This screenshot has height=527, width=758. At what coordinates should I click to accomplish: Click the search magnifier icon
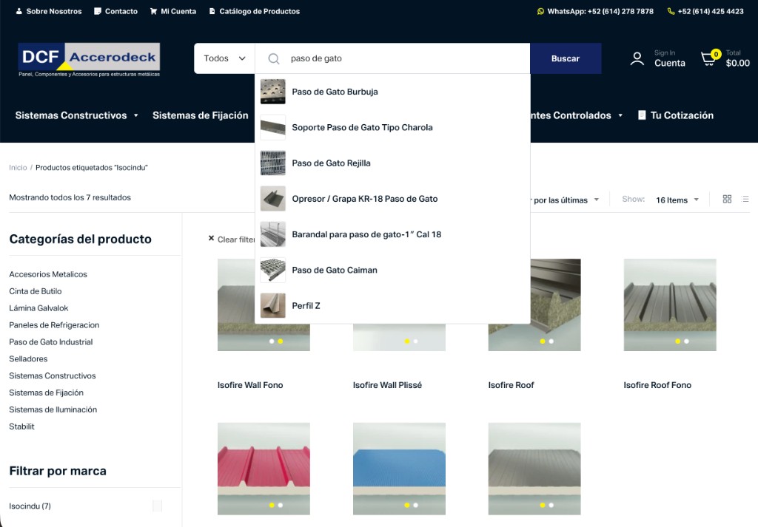(x=274, y=58)
